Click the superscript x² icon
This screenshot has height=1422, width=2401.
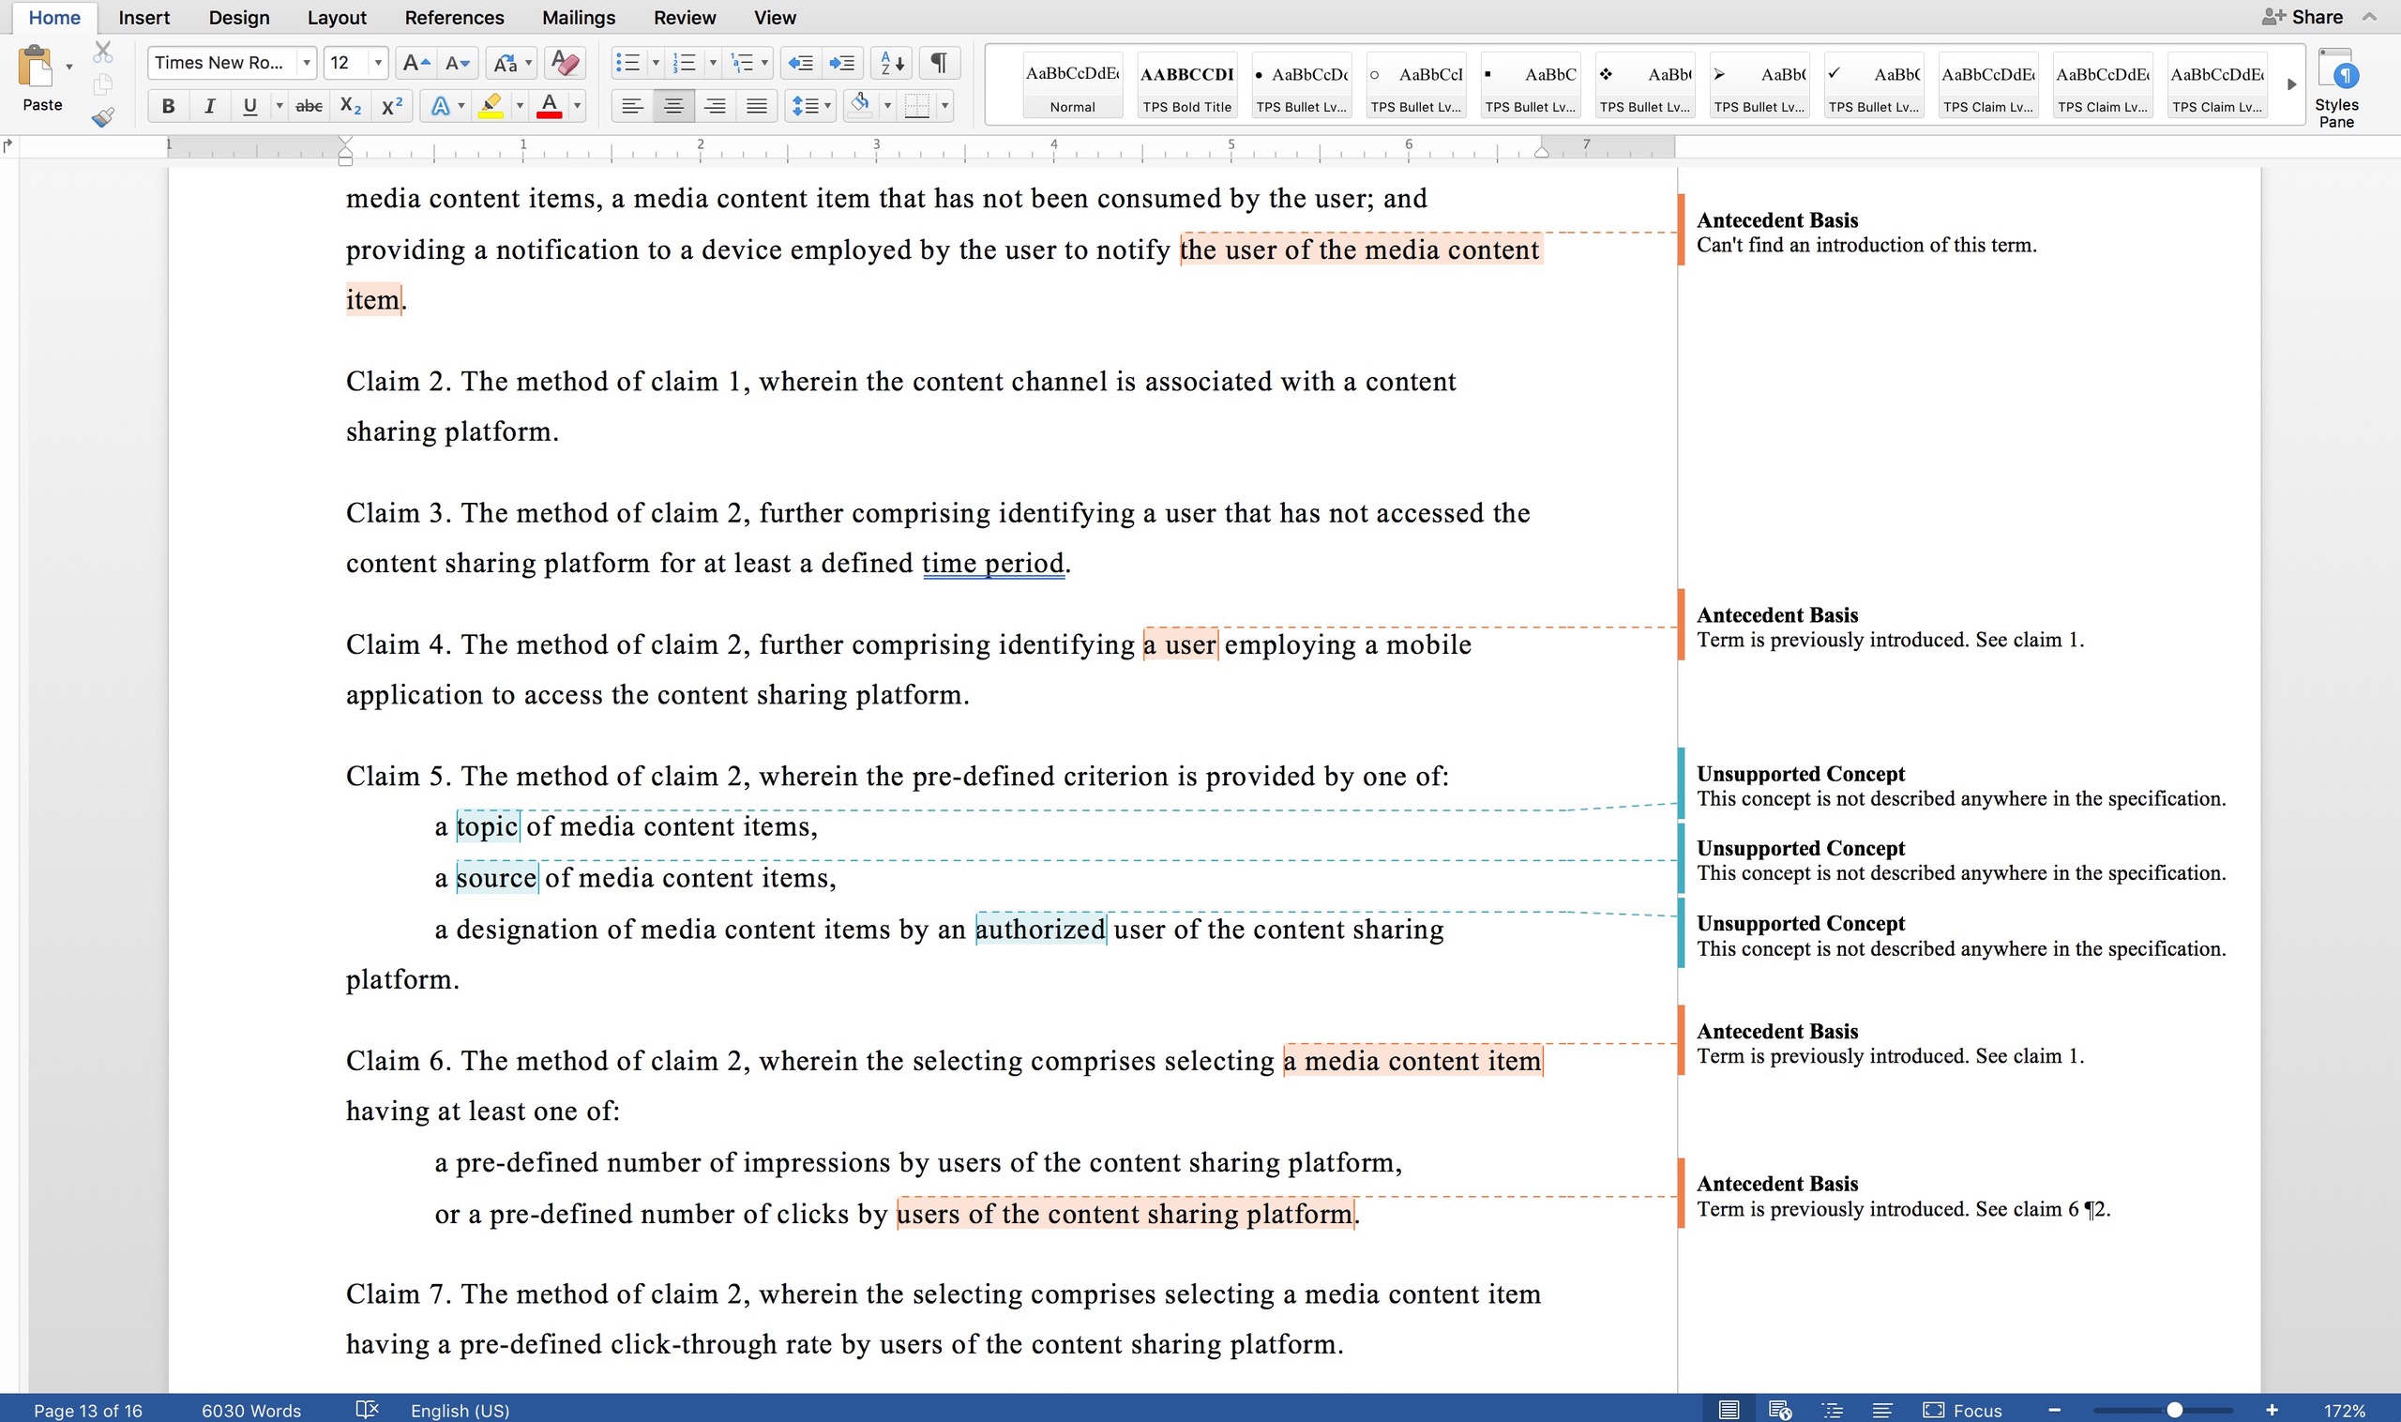tap(391, 106)
